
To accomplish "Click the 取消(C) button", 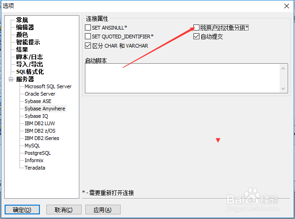I will (64, 210).
